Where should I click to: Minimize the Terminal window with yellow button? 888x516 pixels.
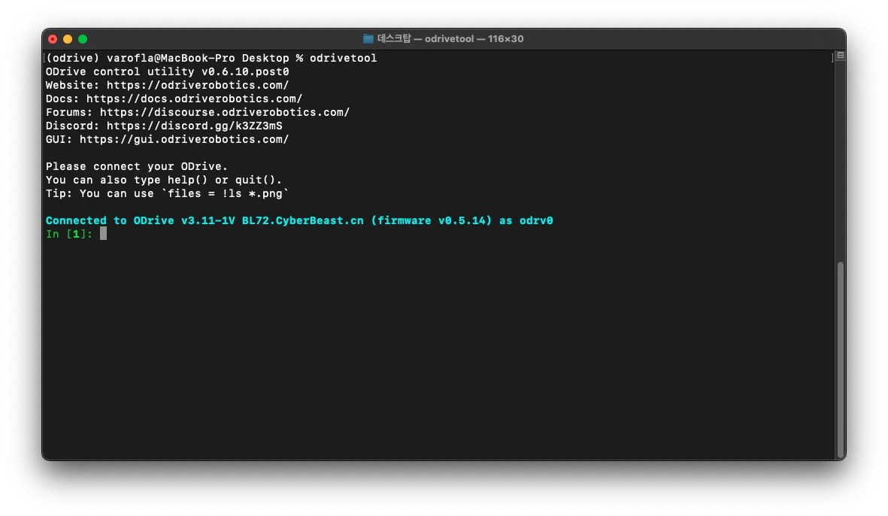pos(68,39)
